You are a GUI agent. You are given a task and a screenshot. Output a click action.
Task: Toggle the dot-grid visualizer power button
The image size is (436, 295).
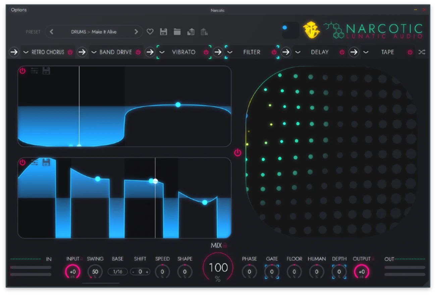(238, 153)
